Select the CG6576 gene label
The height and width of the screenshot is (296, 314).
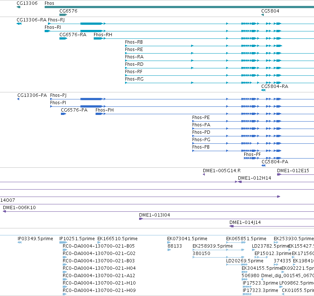(x=68, y=11)
